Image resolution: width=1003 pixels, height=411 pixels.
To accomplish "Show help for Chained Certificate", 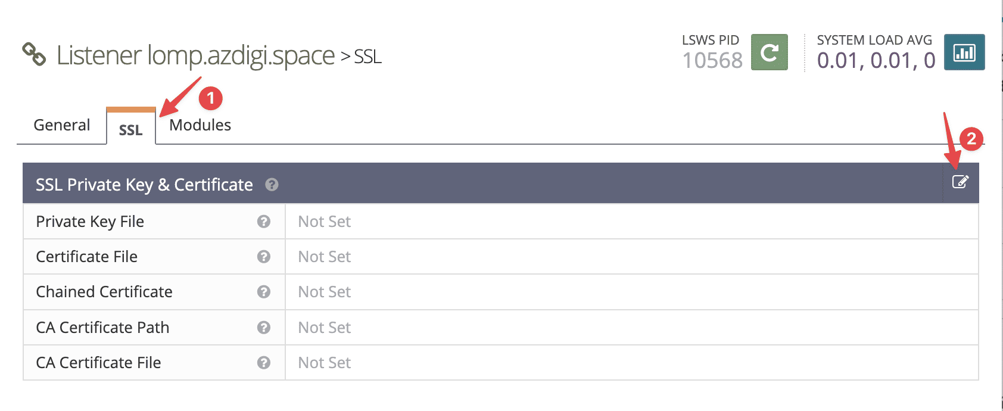I will click(264, 292).
